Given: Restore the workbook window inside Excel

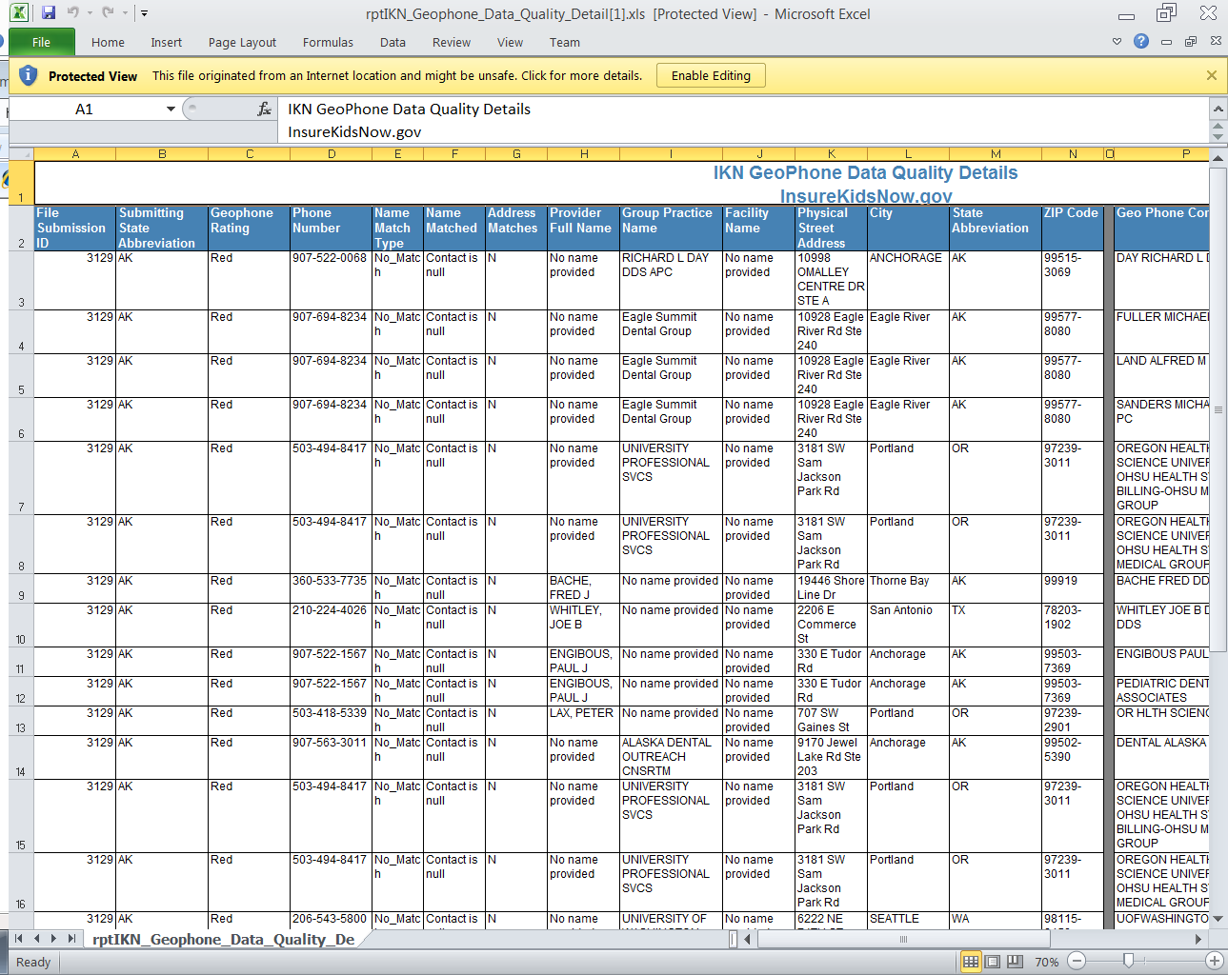Looking at the screenshot, I should 1191,42.
